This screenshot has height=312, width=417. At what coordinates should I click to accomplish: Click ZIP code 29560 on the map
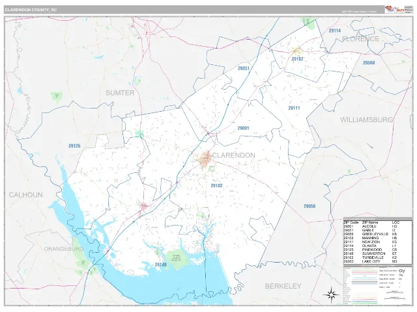click(369, 62)
